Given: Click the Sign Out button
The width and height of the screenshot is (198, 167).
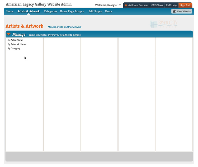Looking at the screenshot, I should [185, 5].
